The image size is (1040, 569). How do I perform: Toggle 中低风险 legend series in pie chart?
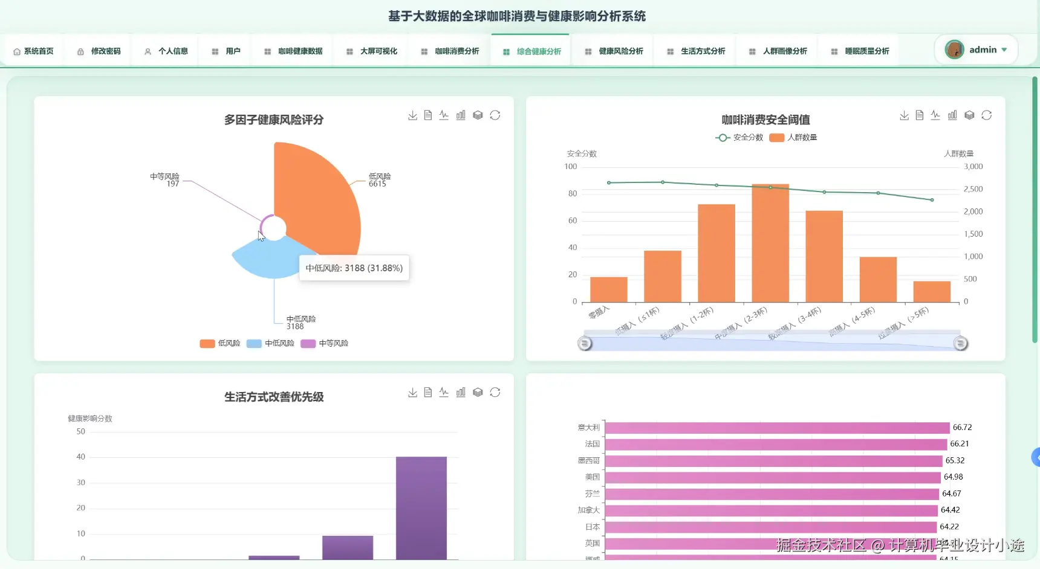point(270,343)
